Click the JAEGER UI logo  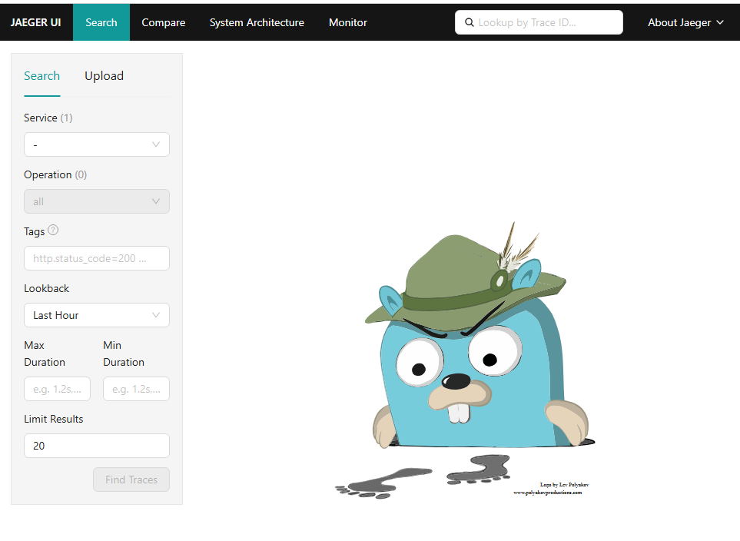(x=36, y=22)
